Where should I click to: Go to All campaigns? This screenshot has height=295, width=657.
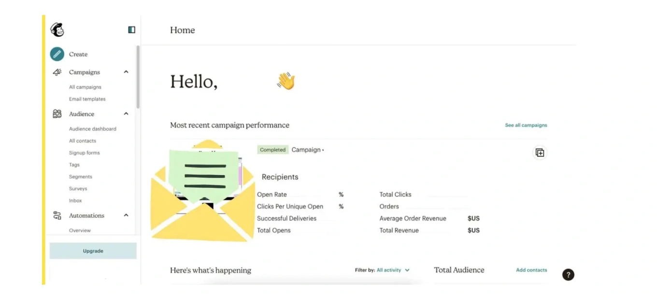tap(85, 87)
